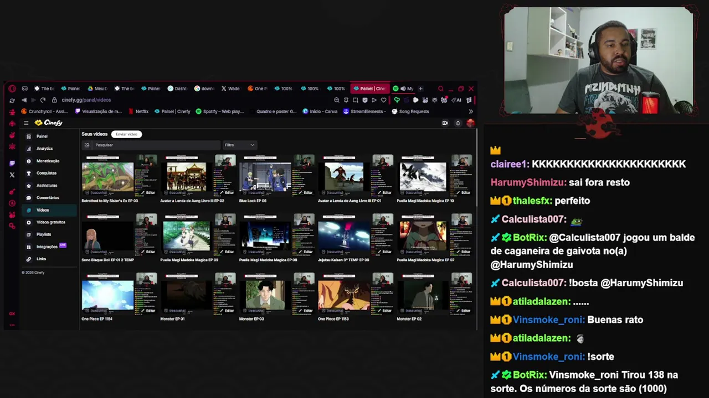This screenshot has width=709, height=398.
Task: Click the cinefy.gg address bar URL
Action: (x=86, y=100)
